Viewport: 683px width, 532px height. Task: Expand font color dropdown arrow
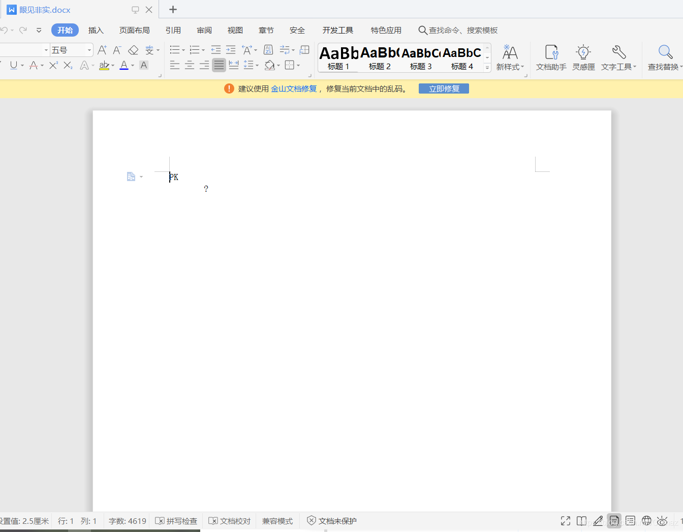click(x=133, y=66)
